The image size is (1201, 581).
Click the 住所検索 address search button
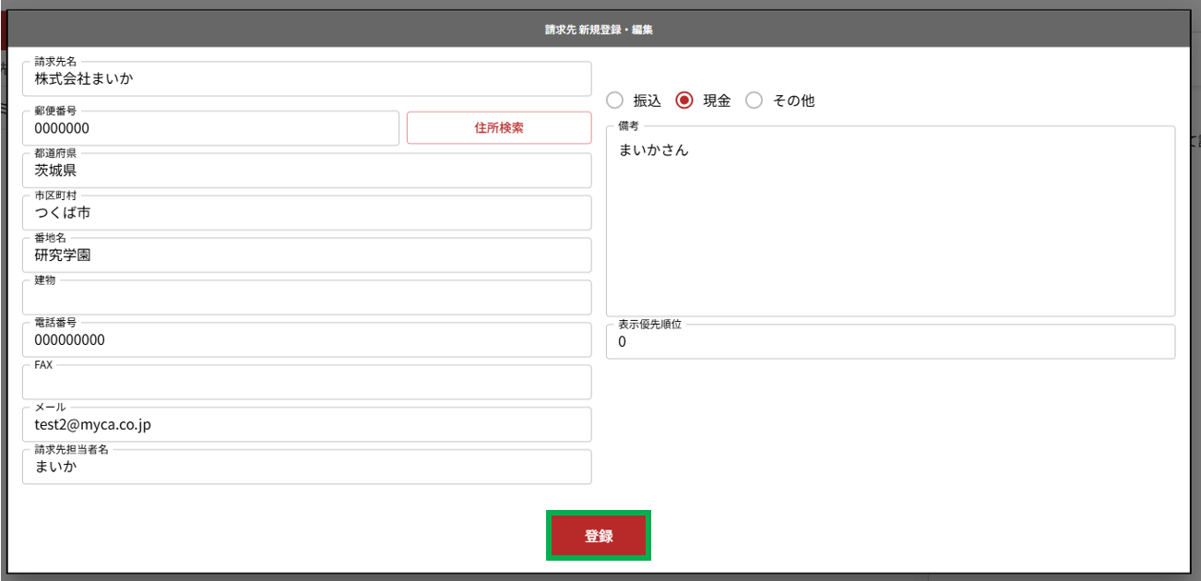click(x=499, y=128)
